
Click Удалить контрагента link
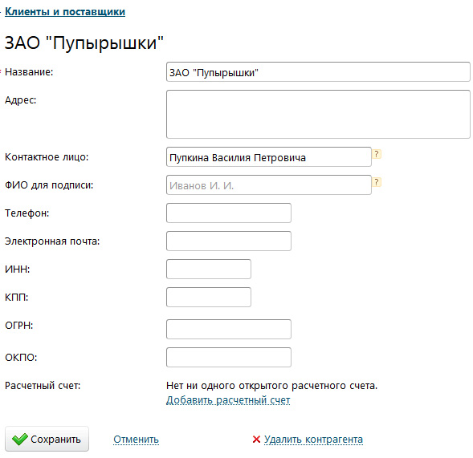pyautogui.click(x=313, y=440)
